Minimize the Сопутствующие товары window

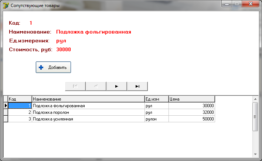coord(227,4)
